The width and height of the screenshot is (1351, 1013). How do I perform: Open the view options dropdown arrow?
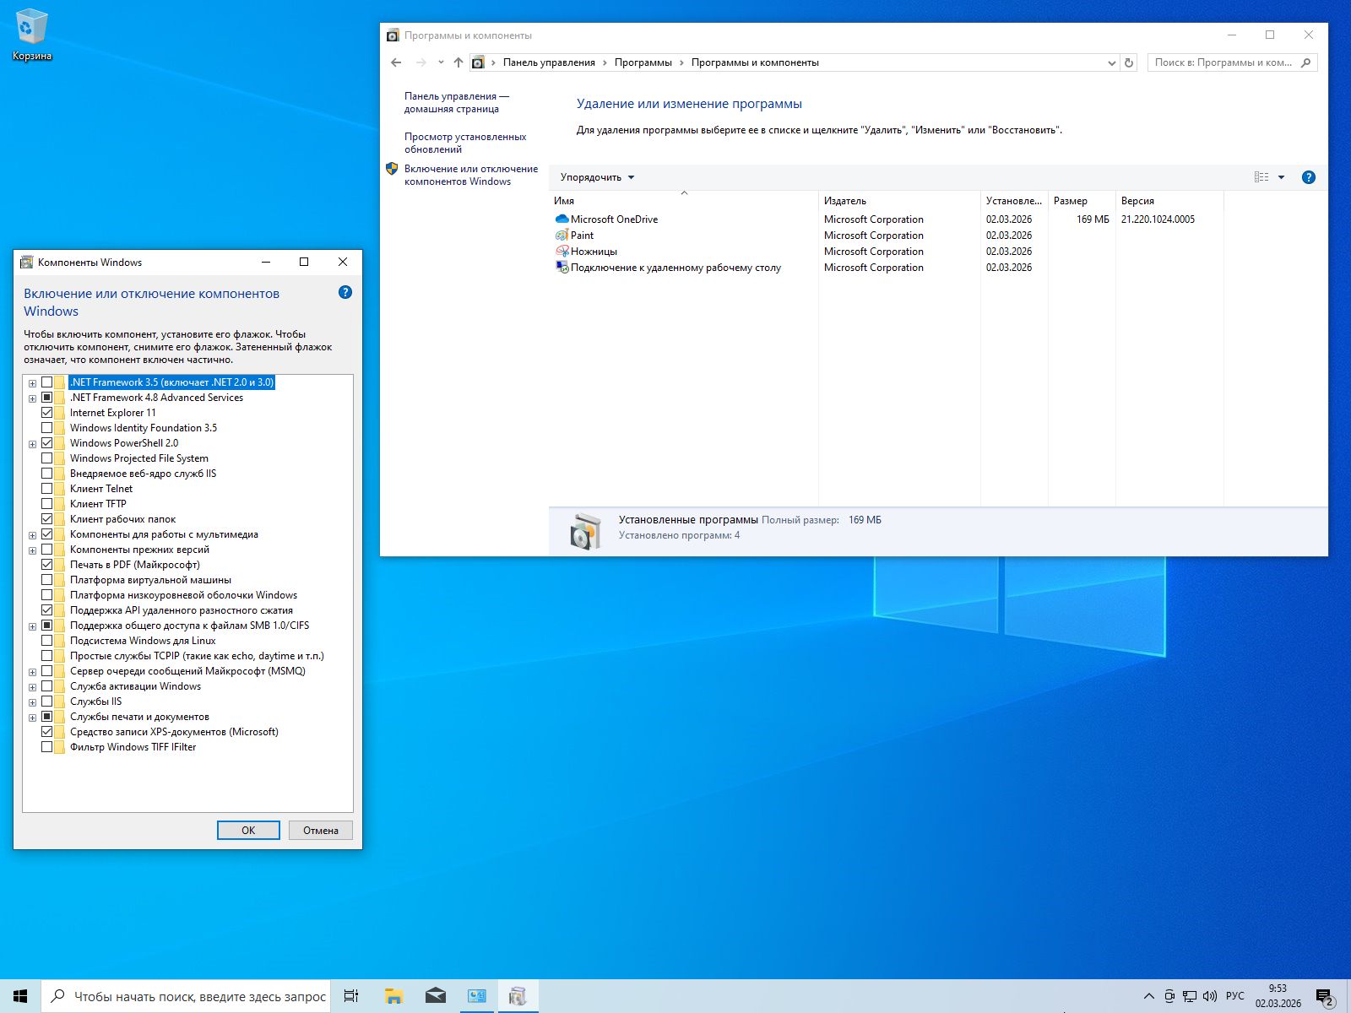pyautogui.click(x=1280, y=176)
